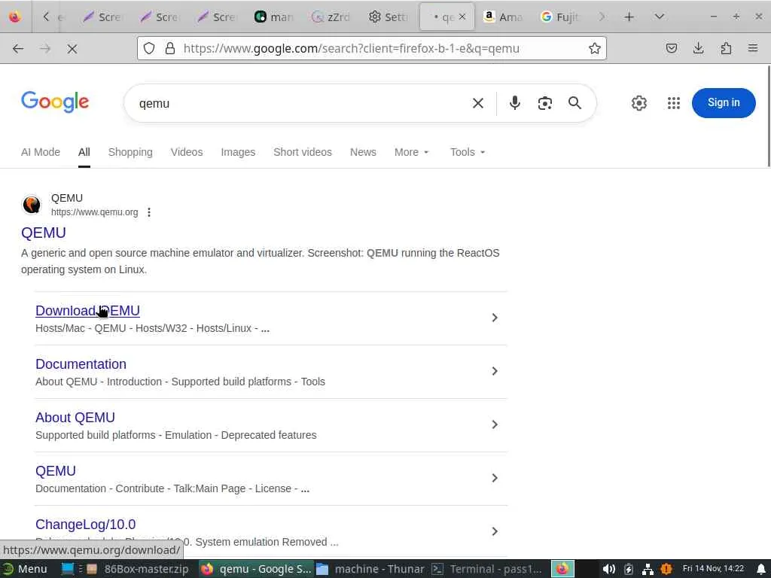Open the site security padlock info

point(170,48)
